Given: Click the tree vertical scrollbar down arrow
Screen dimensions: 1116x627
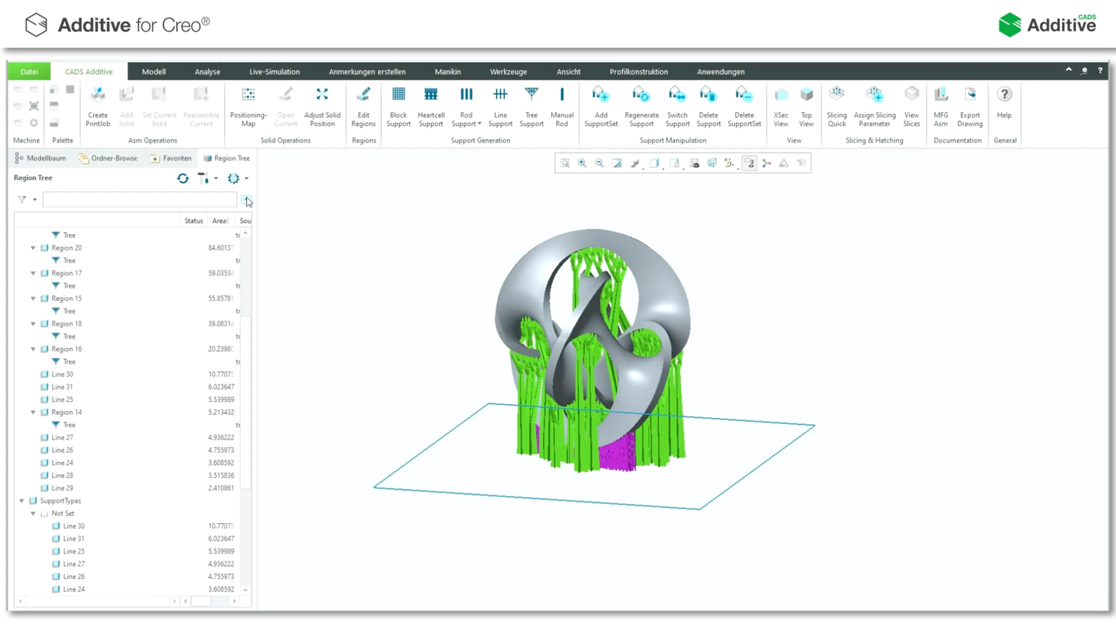Looking at the screenshot, I should [245, 590].
